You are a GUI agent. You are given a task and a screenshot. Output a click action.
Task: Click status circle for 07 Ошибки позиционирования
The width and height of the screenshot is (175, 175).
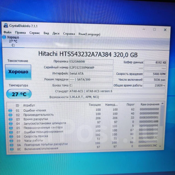point(11,132)
